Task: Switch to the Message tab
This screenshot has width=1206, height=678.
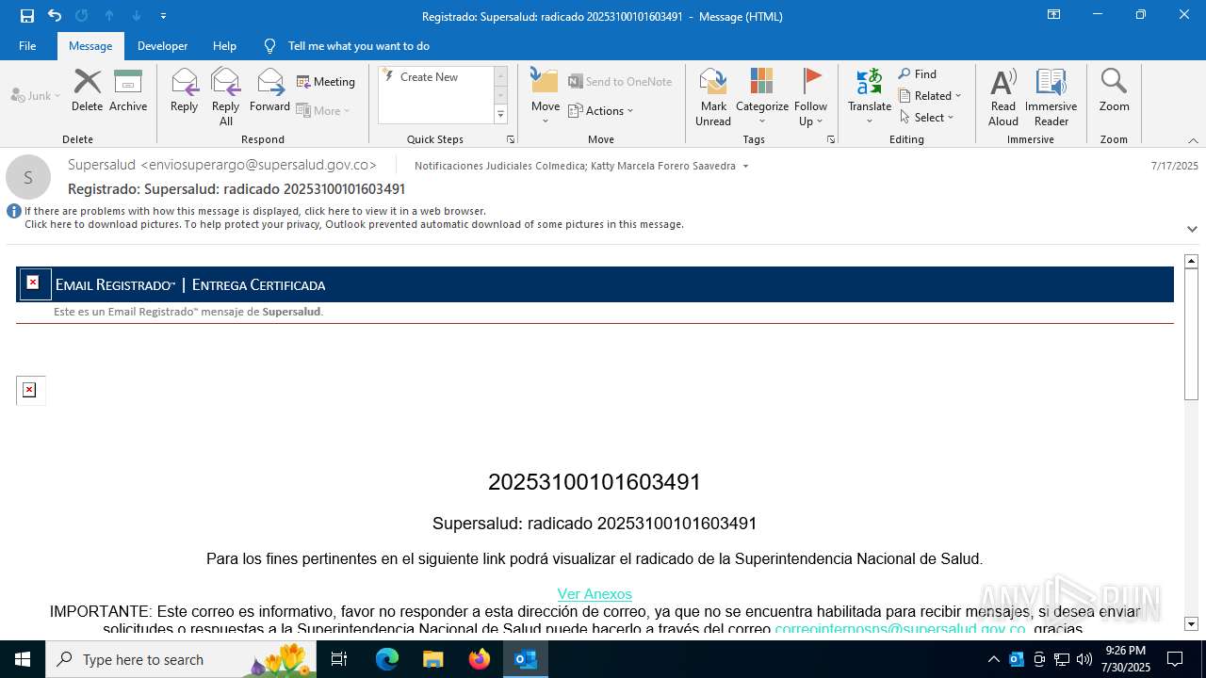Action: [90, 46]
